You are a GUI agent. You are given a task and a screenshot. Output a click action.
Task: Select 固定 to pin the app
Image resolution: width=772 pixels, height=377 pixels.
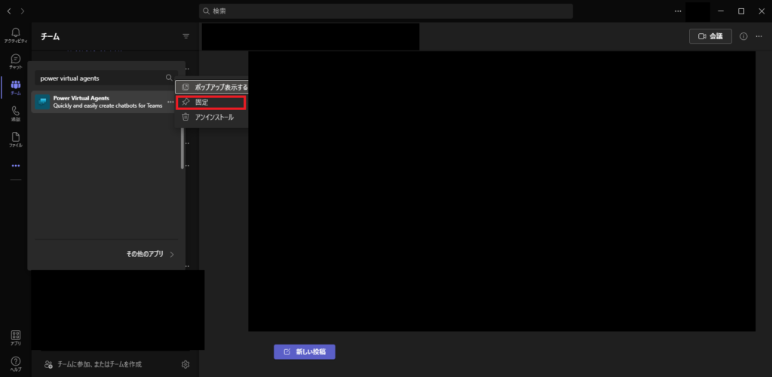(x=211, y=103)
